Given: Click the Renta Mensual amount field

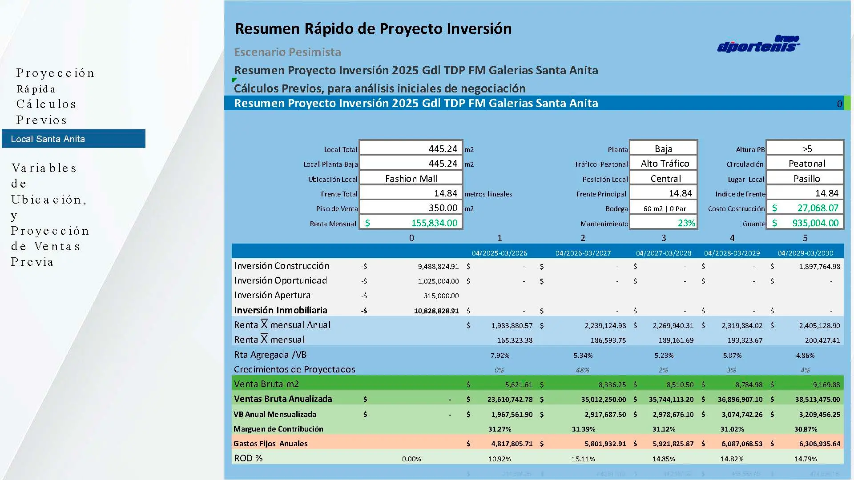Looking at the screenshot, I should (411, 223).
